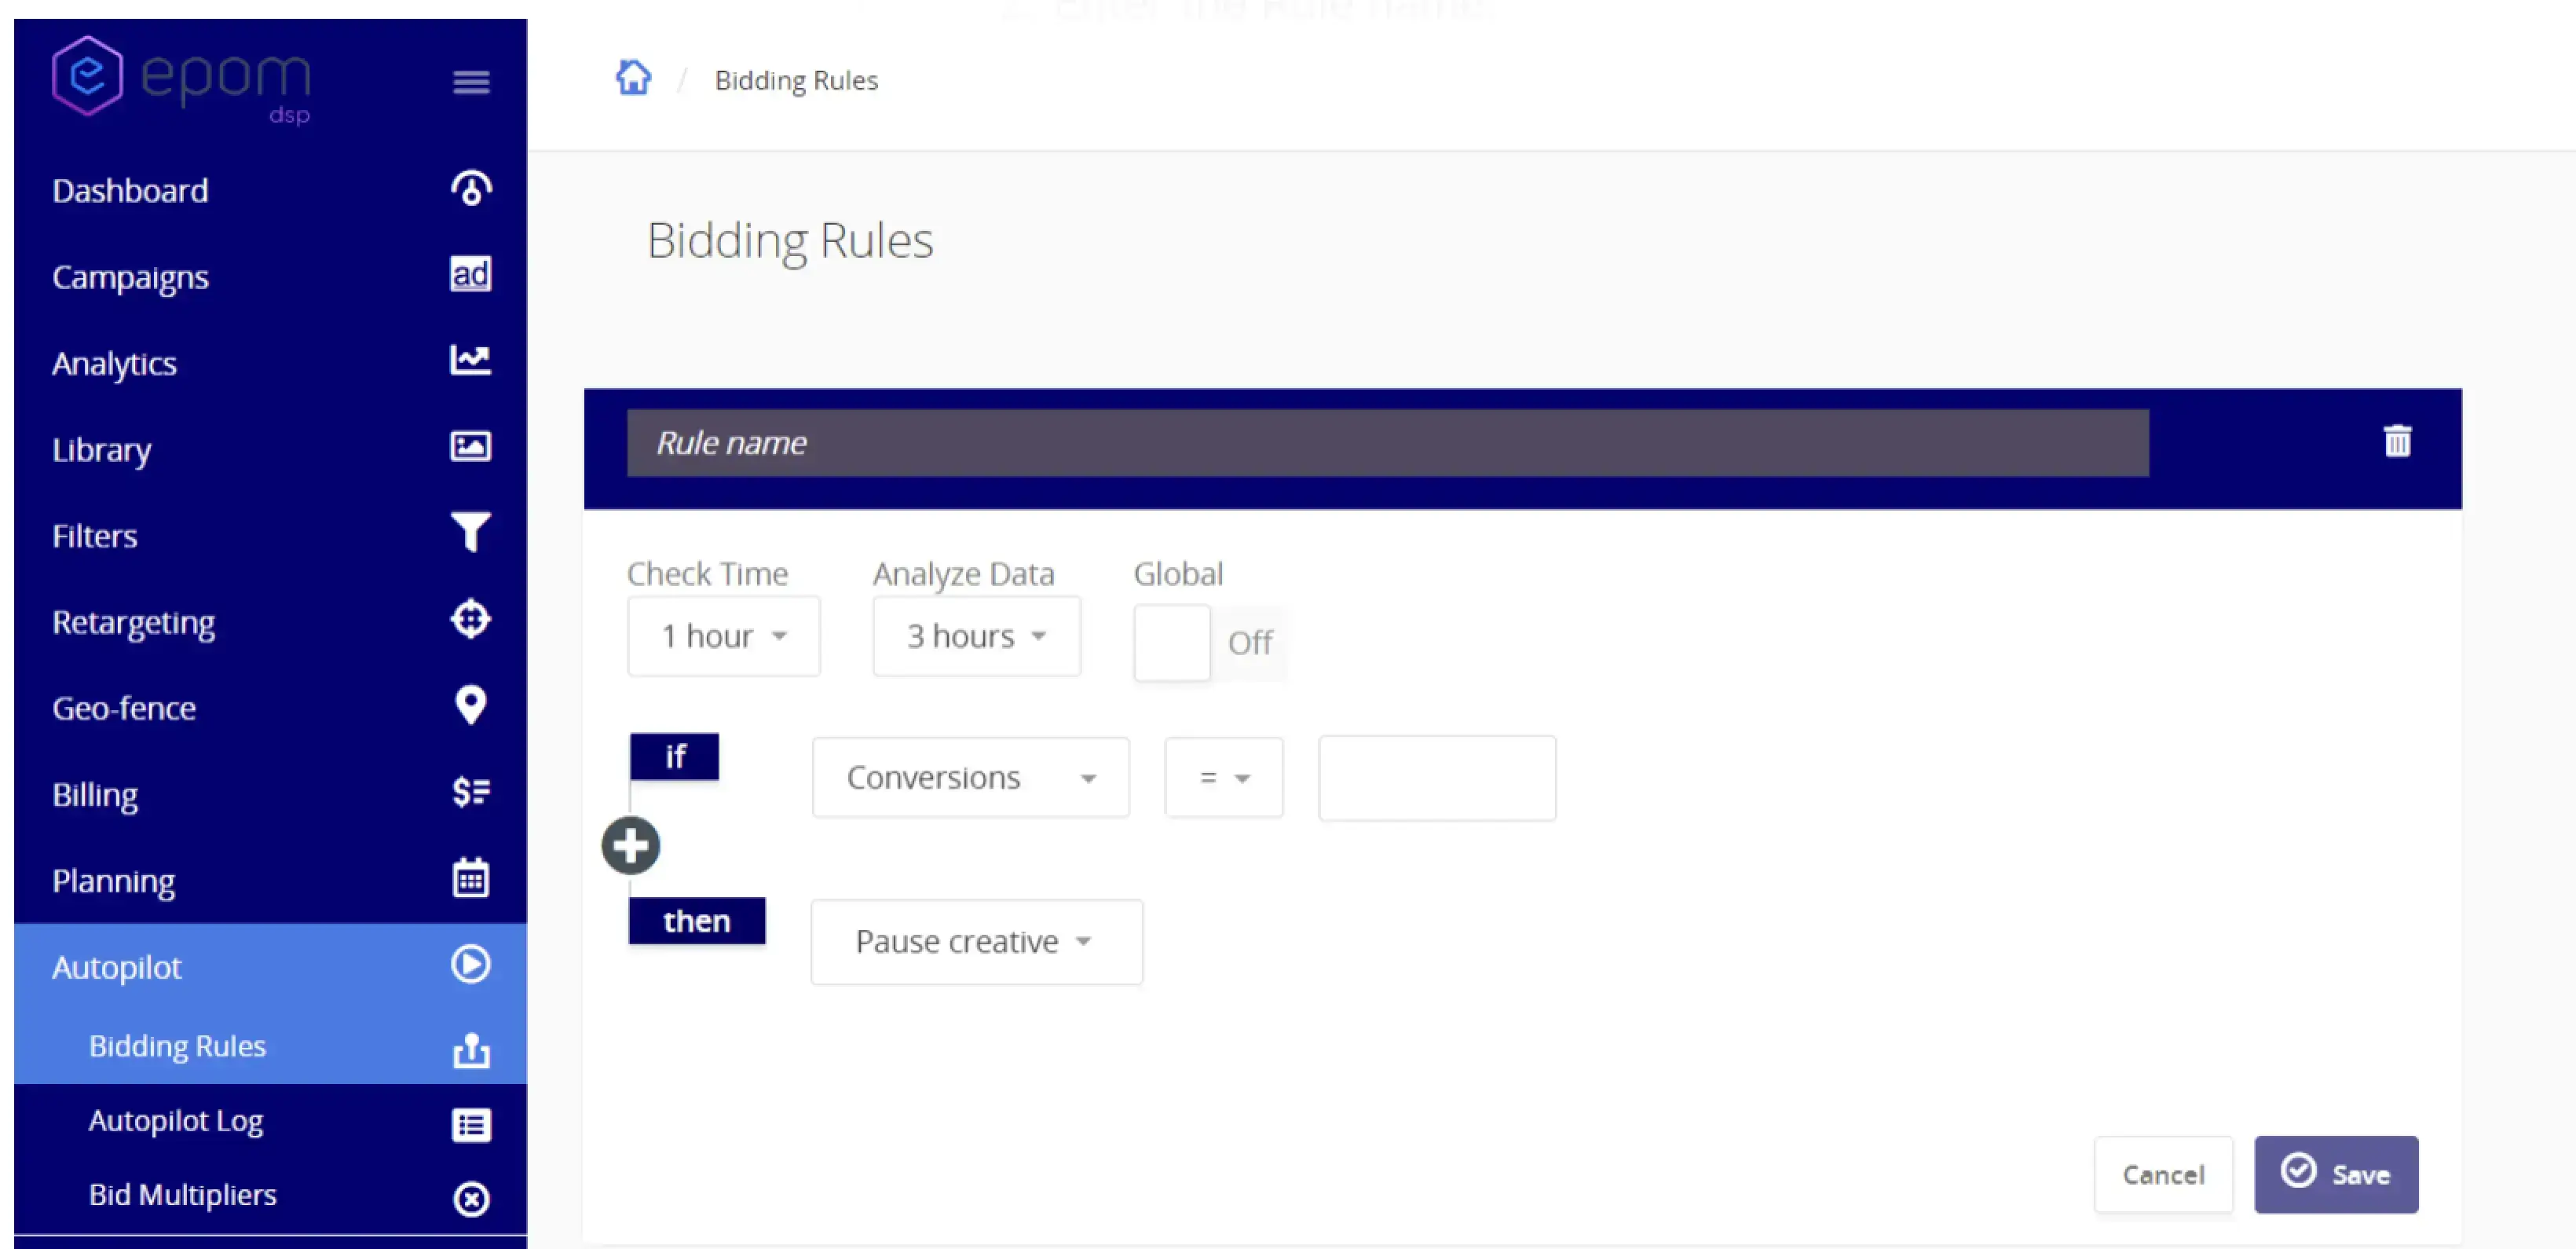Cancel editing the rule
This screenshot has height=1249, width=2576.
pyautogui.click(x=2163, y=1175)
